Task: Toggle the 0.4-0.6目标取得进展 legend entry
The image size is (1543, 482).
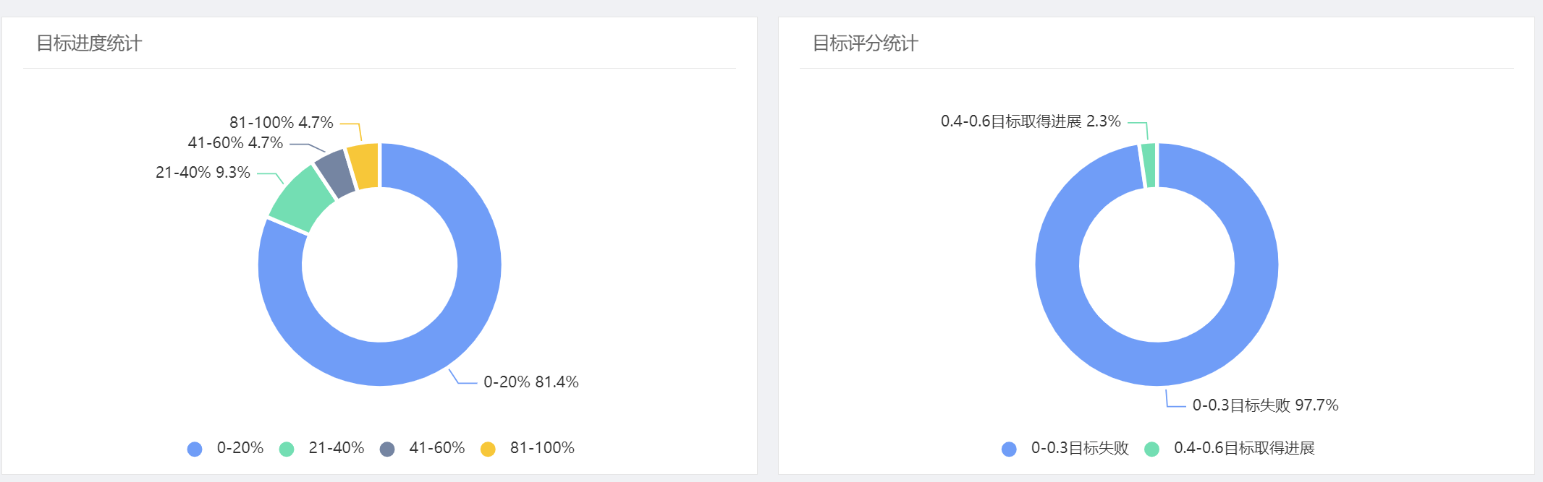Action: [1230, 449]
